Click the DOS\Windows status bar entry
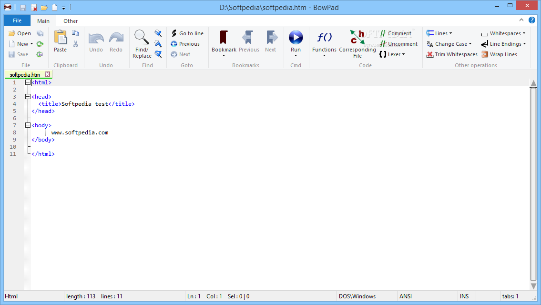Screen dimensions: 541x305 pos(357,296)
